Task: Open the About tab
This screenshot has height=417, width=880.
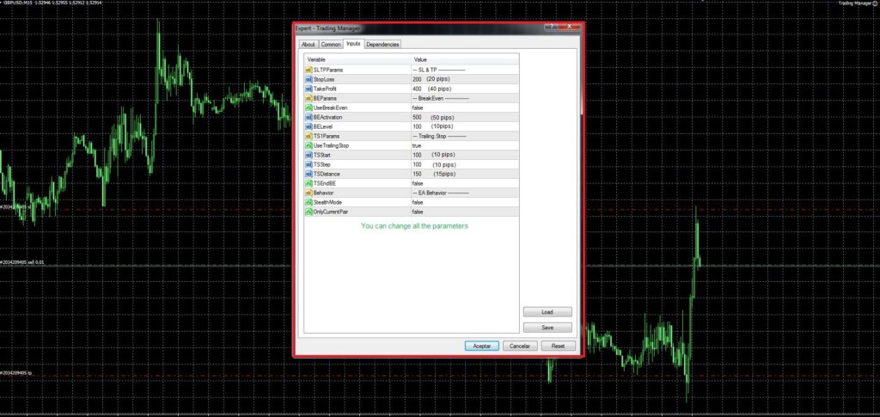Action: [x=309, y=45]
